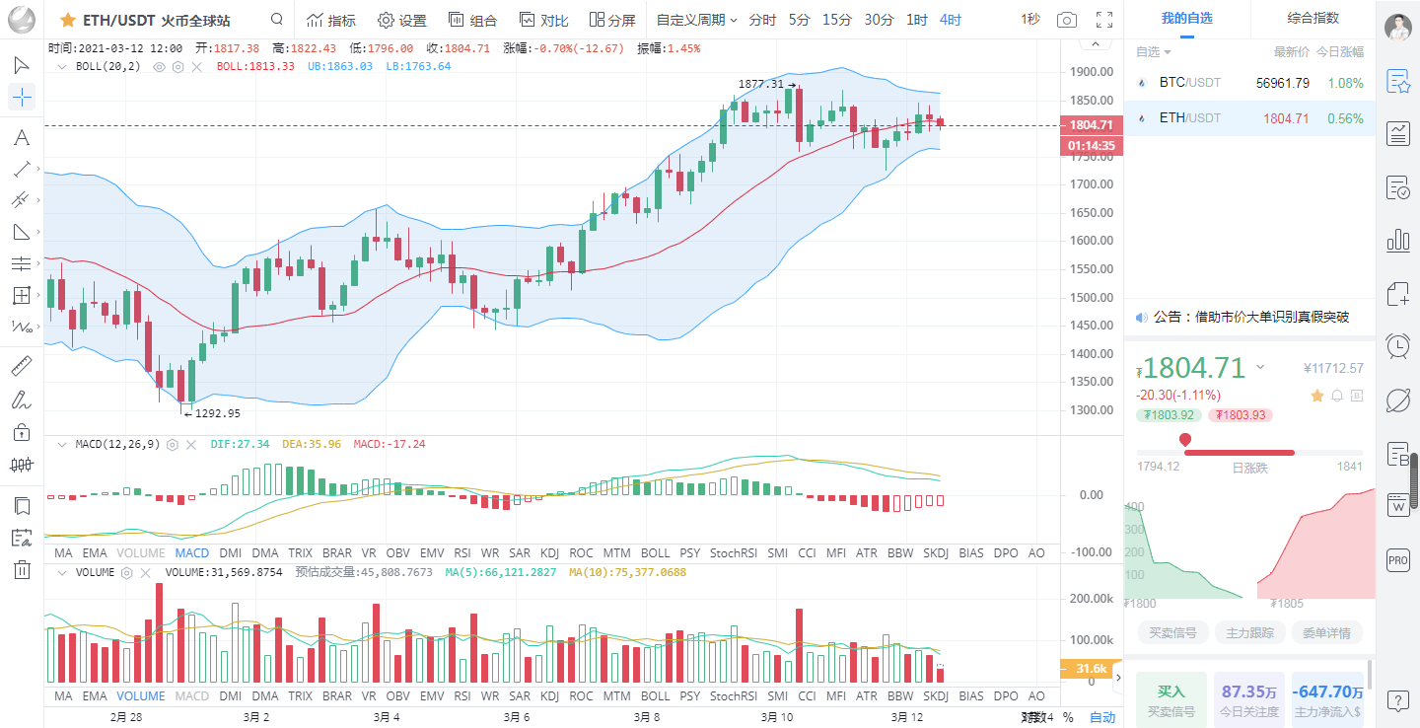This screenshot has height=728, width=1420.
Task: Open the bookmark icon in left toolbar
Action: pos(22,506)
